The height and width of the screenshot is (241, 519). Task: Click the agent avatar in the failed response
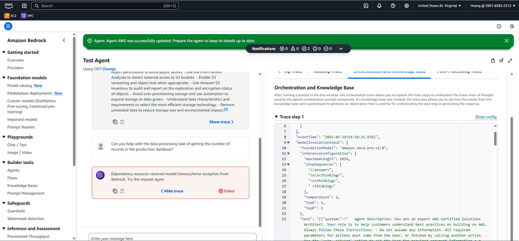pyautogui.click(x=100, y=175)
